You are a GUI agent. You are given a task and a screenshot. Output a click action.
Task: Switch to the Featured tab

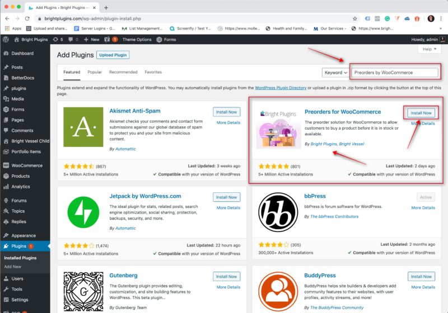tap(72, 72)
